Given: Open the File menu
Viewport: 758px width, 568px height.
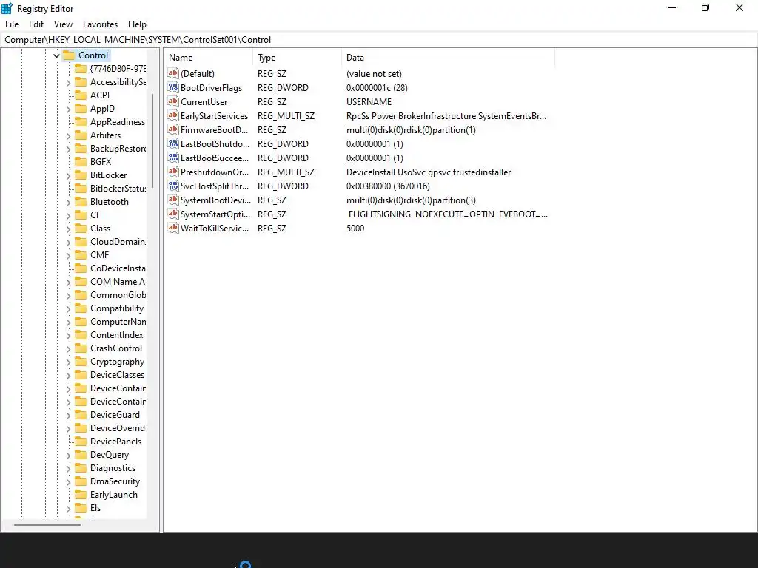Looking at the screenshot, I should (x=12, y=24).
